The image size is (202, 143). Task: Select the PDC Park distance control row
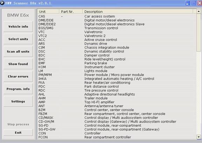(117, 87)
